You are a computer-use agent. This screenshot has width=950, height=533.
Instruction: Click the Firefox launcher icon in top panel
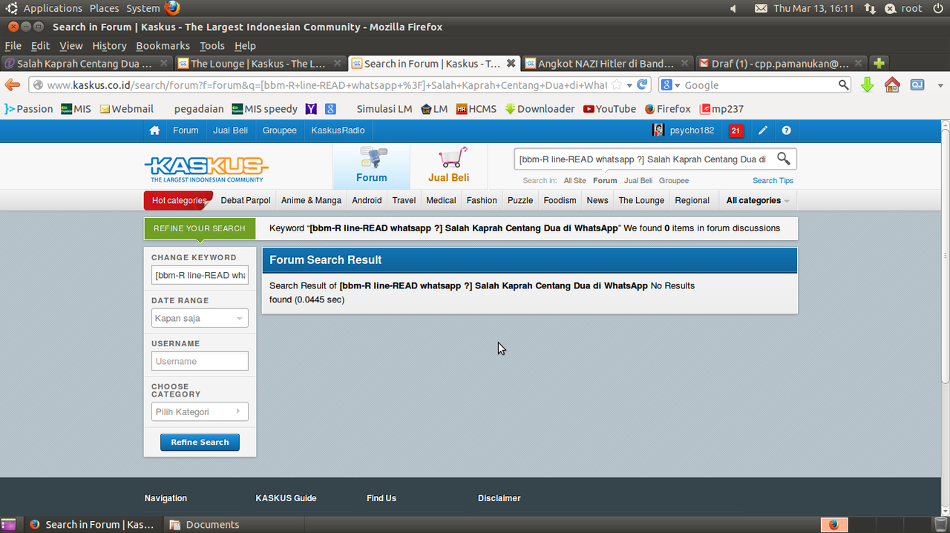(x=172, y=8)
